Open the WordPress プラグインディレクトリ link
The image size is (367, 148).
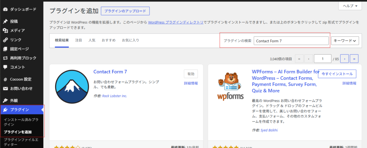coord(176,23)
